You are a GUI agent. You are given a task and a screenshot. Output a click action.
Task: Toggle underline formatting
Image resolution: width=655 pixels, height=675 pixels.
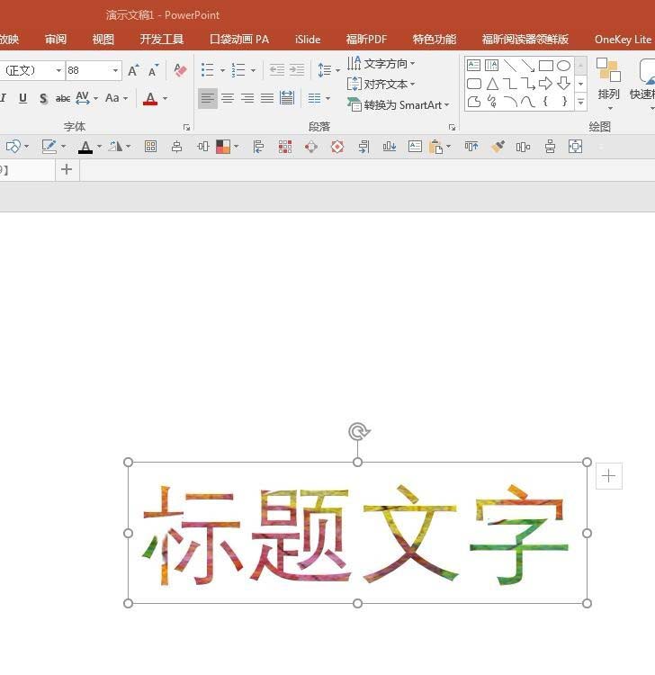[x=22, y=99]
